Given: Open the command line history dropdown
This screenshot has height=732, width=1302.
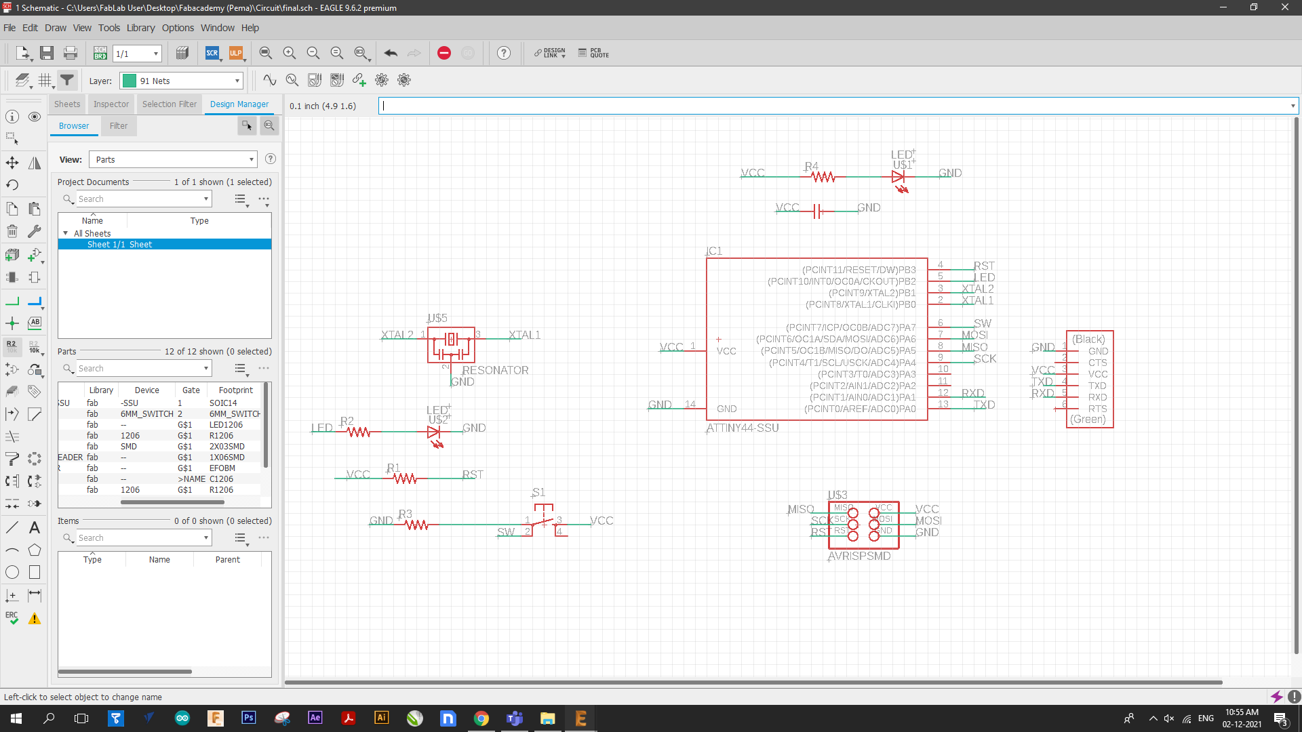Looking at the screenshot, I should [x=1293, y=106].
